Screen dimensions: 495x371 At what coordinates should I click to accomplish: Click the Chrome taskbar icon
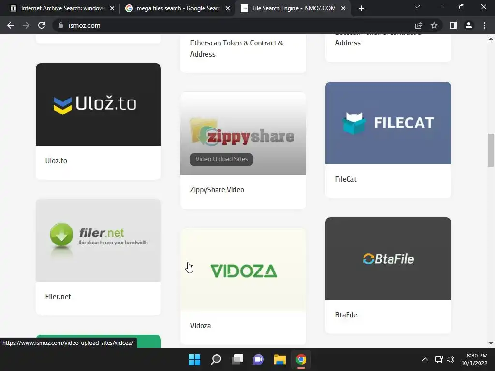coord(301,359)
